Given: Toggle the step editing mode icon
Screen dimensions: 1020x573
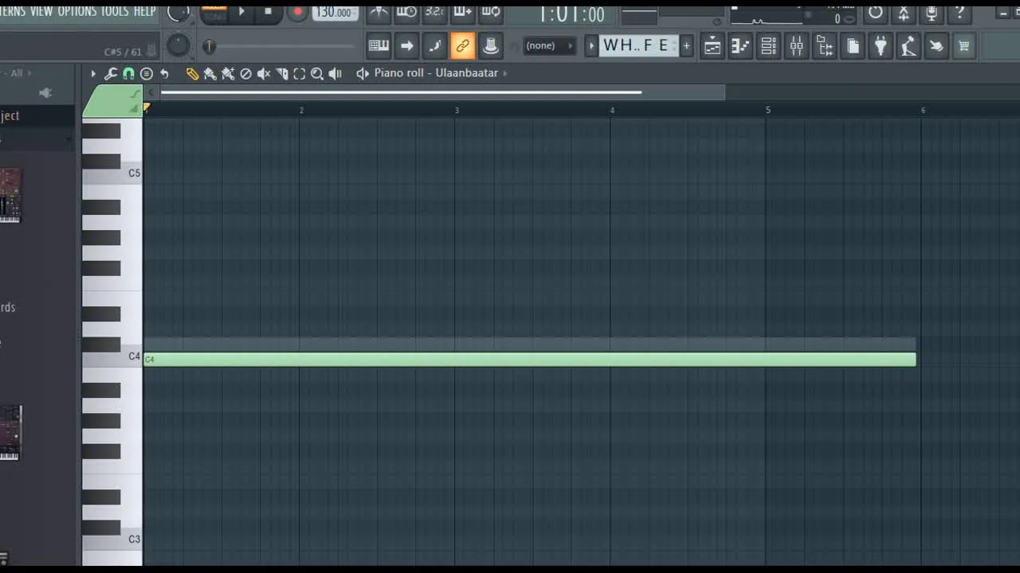Looking at the screenshot, I should (435, 46).
